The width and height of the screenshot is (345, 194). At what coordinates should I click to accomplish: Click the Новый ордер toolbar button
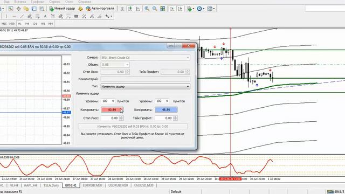click(62, 9)
